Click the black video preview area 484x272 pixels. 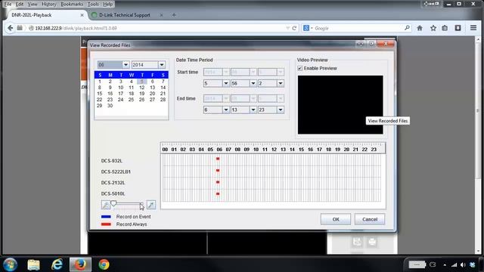[340, 105]
